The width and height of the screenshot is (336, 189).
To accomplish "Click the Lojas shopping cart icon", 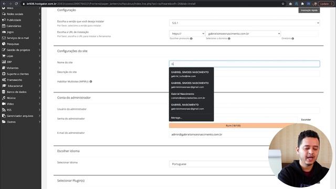I will pos(4,56).
